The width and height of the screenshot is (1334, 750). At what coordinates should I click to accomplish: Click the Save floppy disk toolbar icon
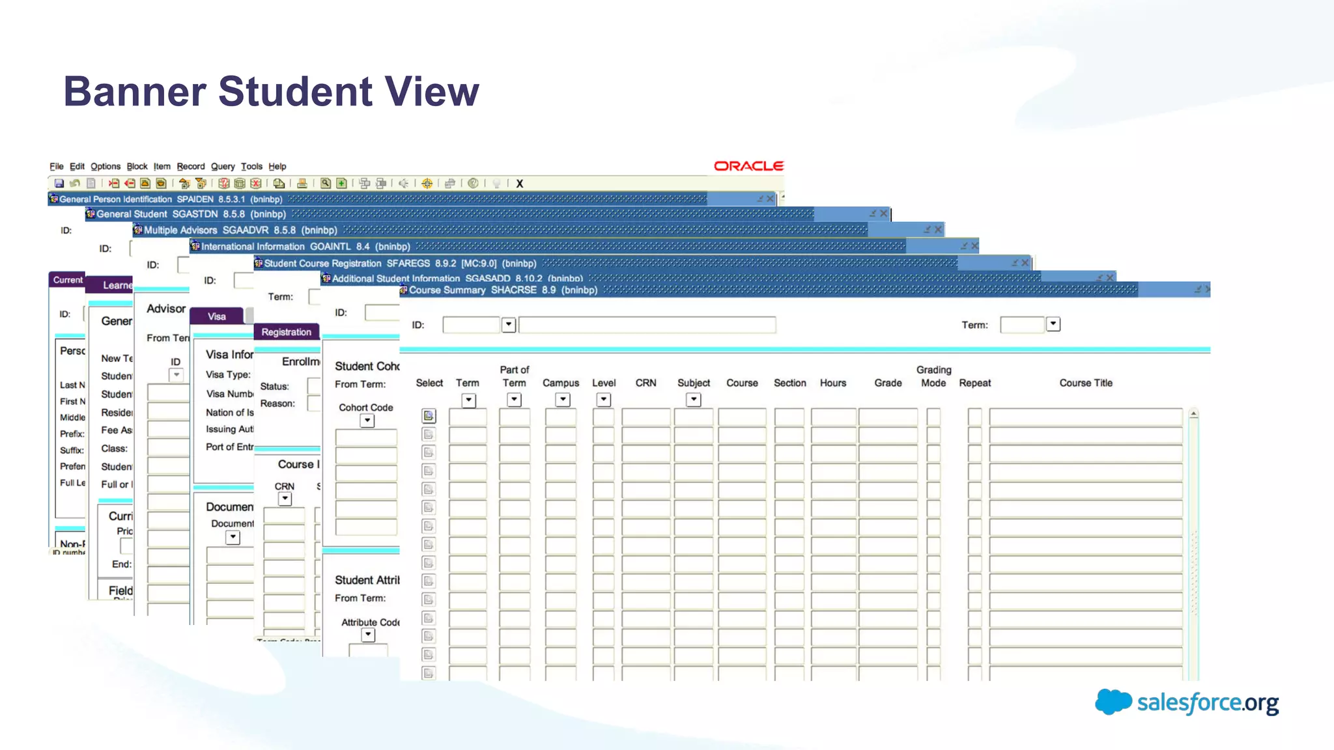[x=59, y=184]
